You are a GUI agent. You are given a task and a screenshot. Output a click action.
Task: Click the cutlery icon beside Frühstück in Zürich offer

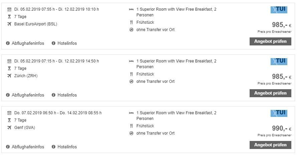(x=131, y=74)
